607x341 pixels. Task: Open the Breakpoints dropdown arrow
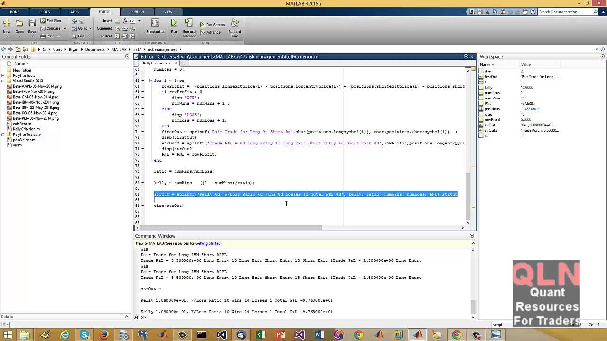pos(155,36)
